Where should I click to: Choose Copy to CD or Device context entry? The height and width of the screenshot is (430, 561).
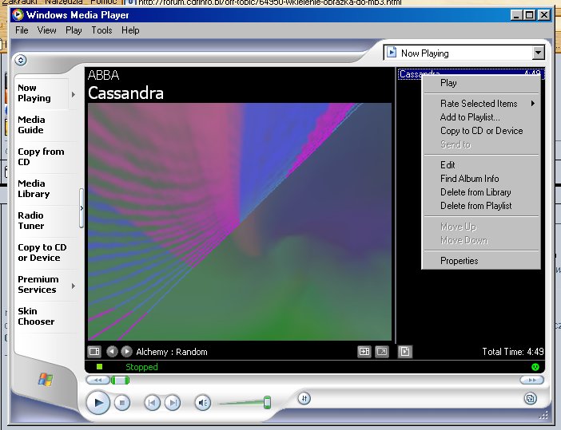pos(482,131)
